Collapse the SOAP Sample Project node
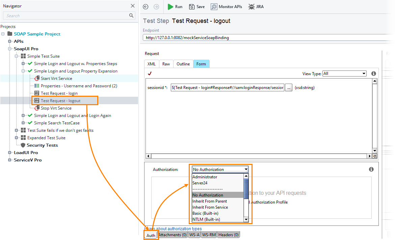Viewport: 395px width, 240px height. pos(3,34)
